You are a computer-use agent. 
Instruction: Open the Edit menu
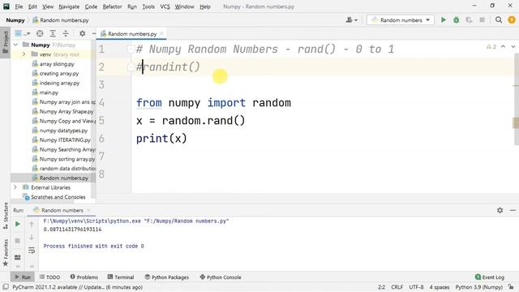click(x=32, y=6)
